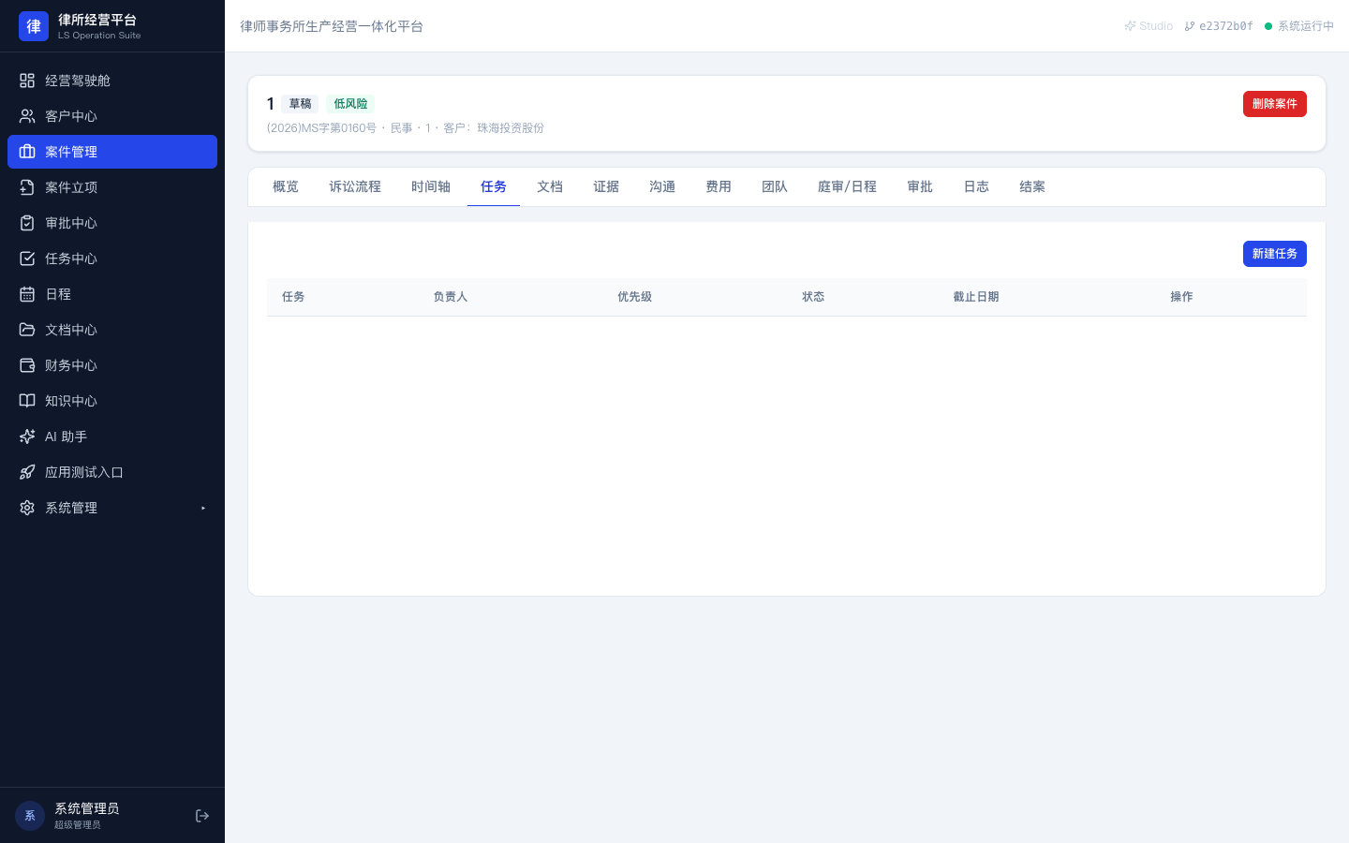
Task: Click the e2372b0f commit hash
Action: 1219,26
